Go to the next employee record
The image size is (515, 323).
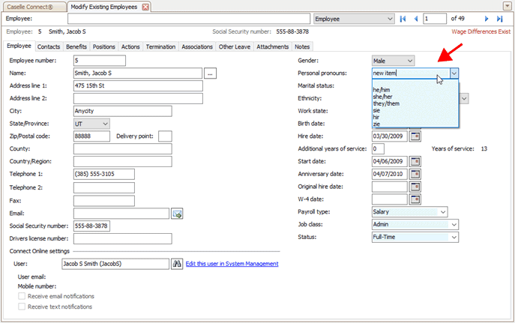(487, 18)
